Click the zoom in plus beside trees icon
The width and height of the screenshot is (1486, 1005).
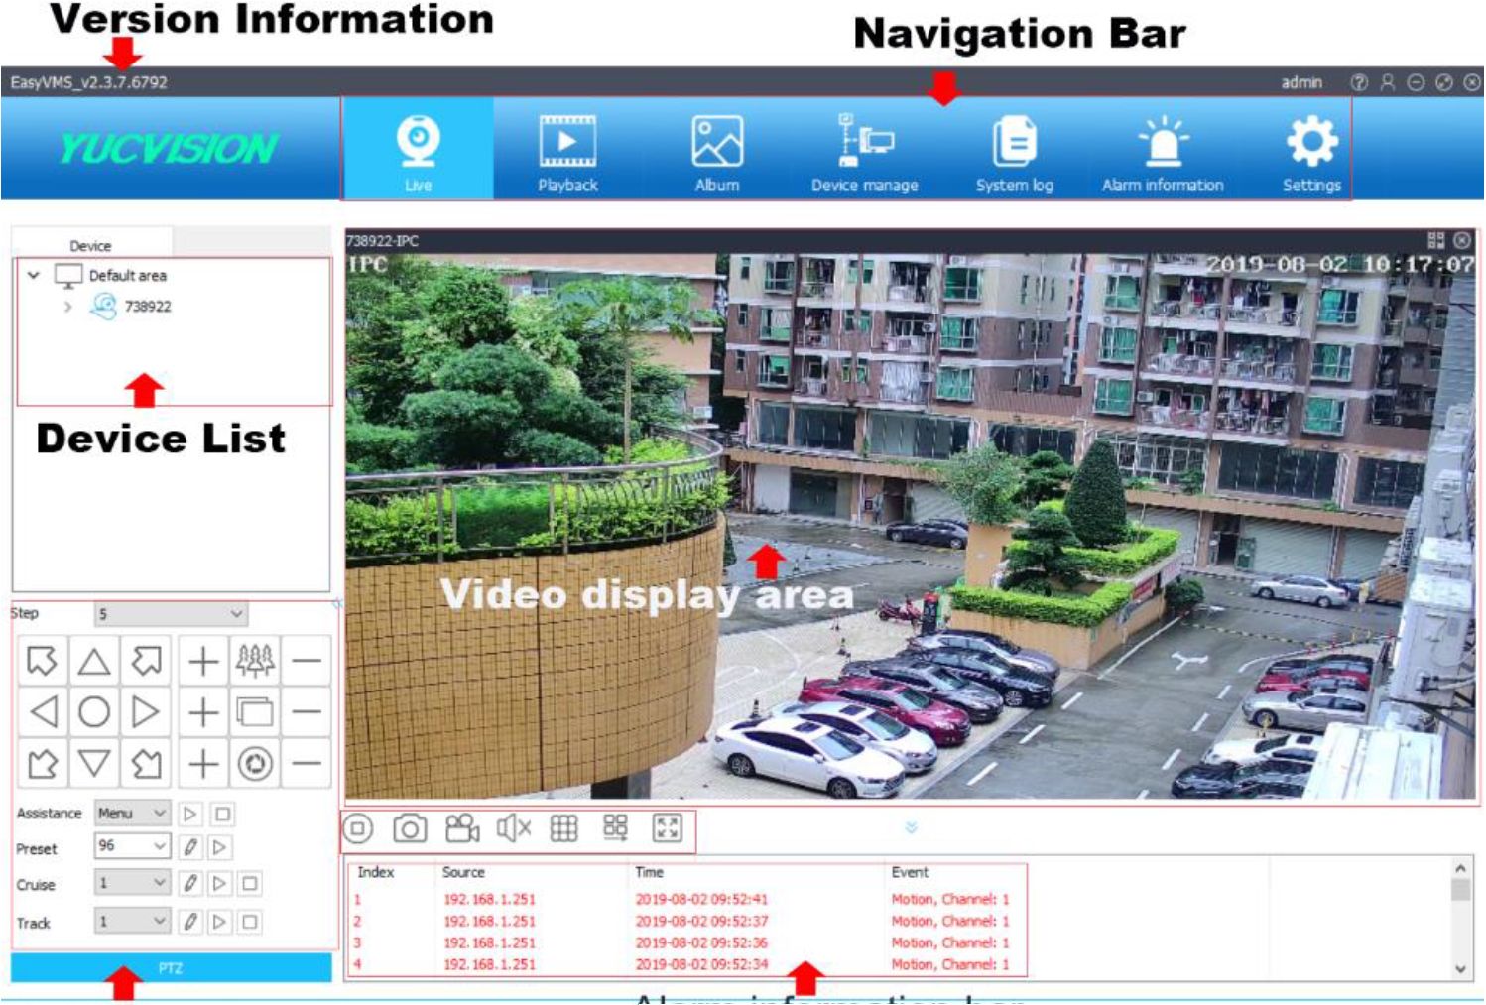click(x=203, y=661)
